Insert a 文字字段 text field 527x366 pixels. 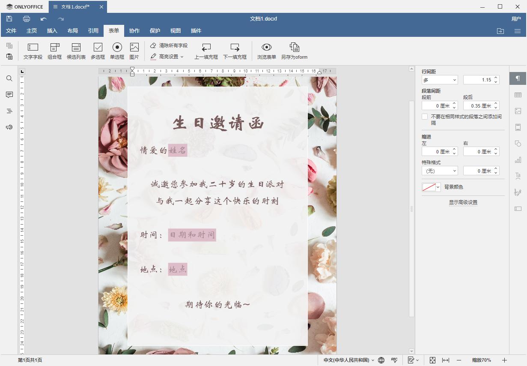click(32, 51)
